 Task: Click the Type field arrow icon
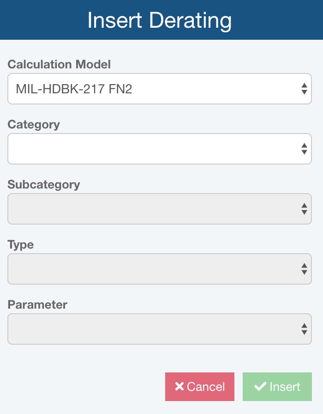tap(304, 269)
